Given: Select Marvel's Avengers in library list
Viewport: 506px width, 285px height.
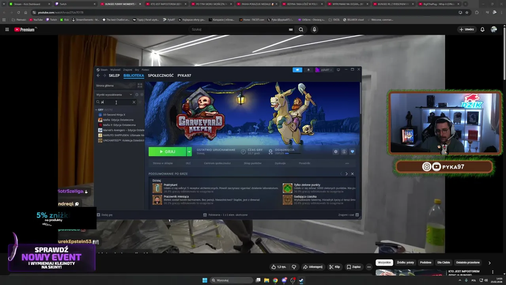Looking at the screenshot, I should tap(121, 130).
